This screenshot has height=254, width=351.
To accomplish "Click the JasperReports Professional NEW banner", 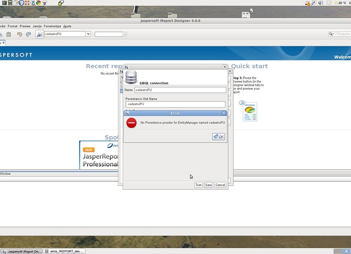I will [x=99, y=155].
